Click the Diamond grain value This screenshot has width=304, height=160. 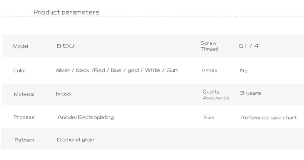[75, 140]
